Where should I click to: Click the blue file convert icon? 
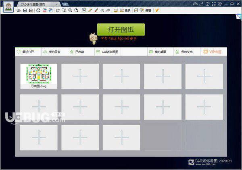[50, 10]
